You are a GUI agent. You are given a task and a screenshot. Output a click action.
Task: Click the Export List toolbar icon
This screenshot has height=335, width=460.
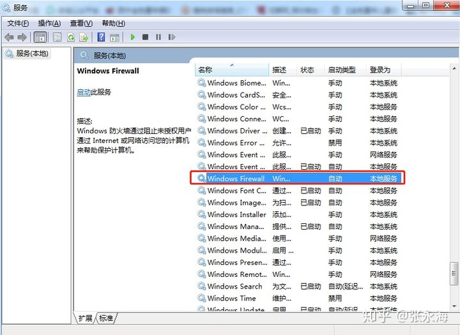(x=85, y=38)
